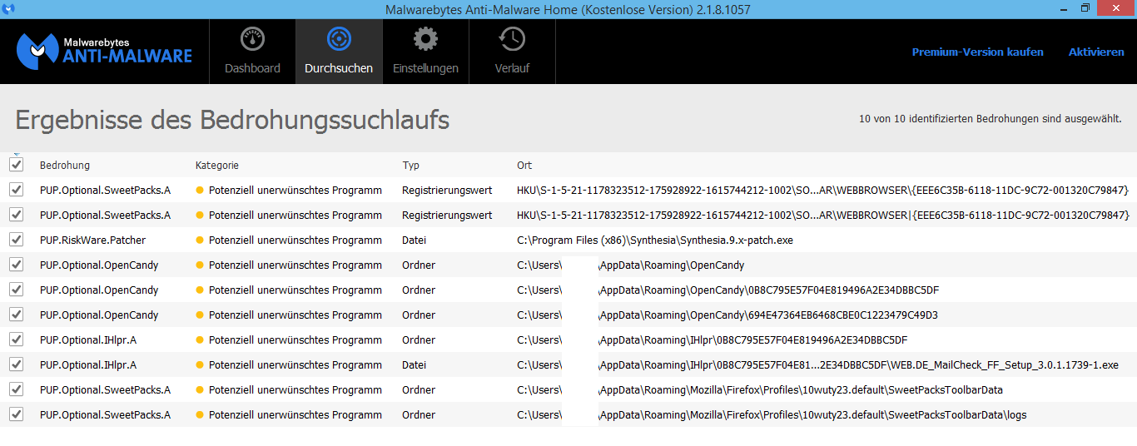Toggle checkbox for OpenCandy\694E47364EB6468CBE0C1223479C49D3 folder
Screen dimensions: 1137x446
pyautogui.click(x=16, y=315)
